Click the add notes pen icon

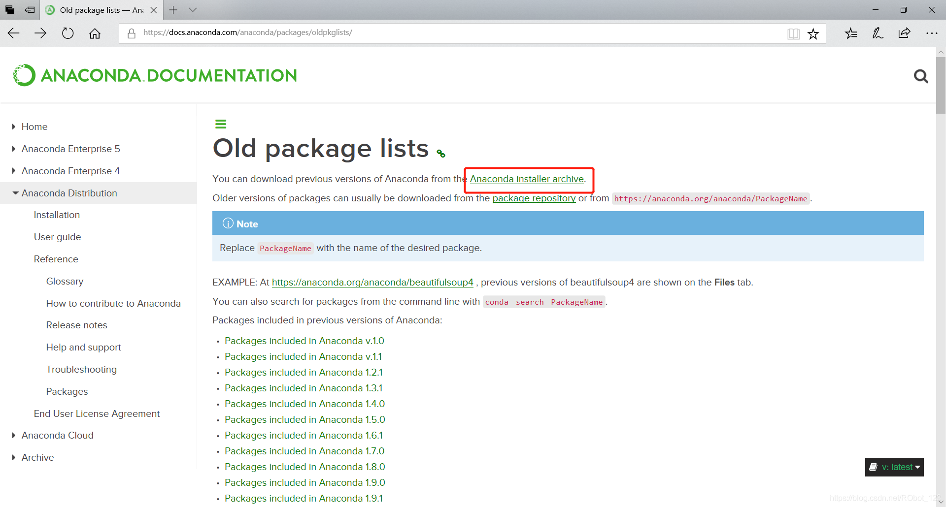[x=878, y=33]
